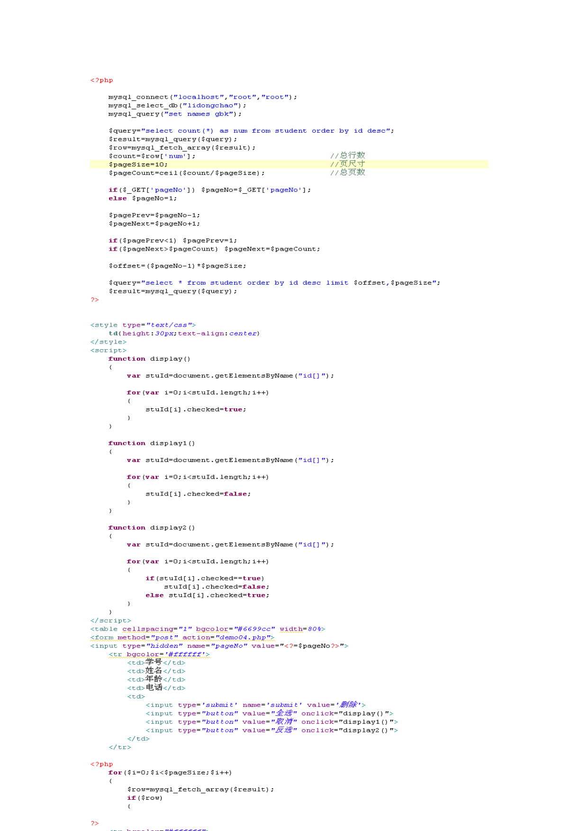Click the <td>年龄</td> cell line
Image resolution: width=588 pixels, height=831 pixels.
(156, 680)
